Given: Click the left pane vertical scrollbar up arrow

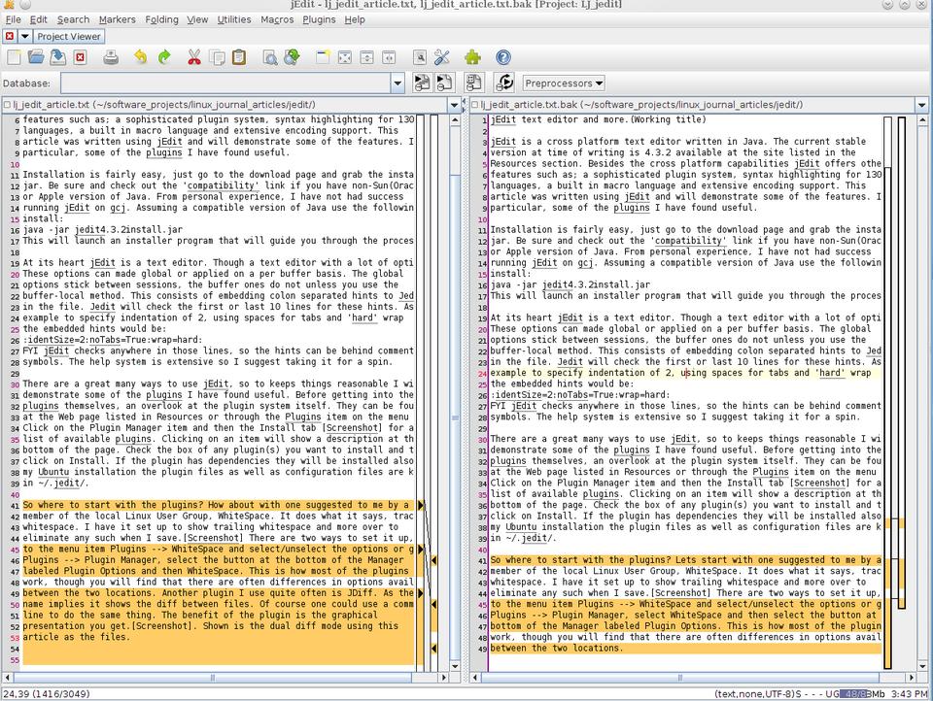Looking at the screenshot, I should 454,120.
